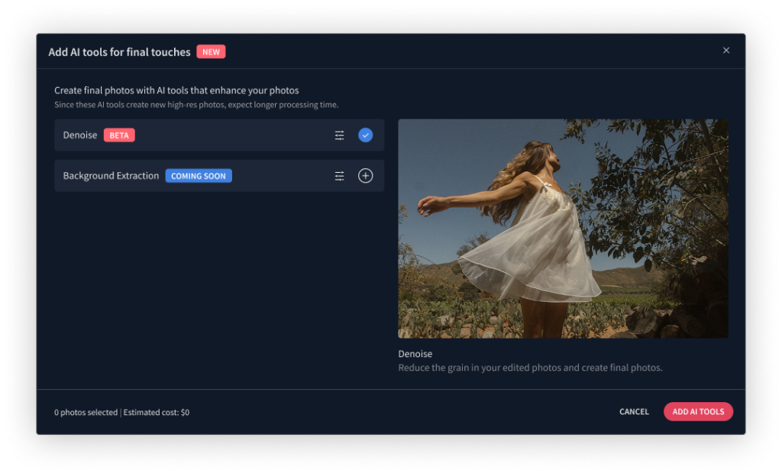
Task: Deselect the Denoise blue checkmark toggle
Action: (366, 135)
